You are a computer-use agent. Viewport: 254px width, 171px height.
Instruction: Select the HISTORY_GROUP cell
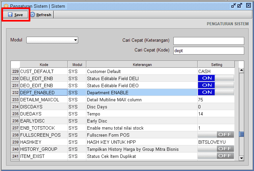tap(44, 149)
